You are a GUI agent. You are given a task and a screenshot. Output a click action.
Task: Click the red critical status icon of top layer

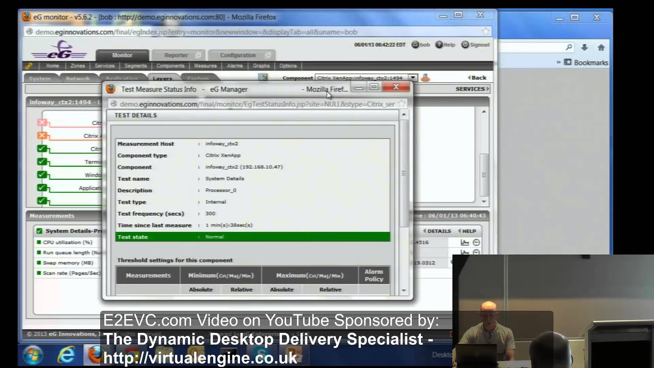[x=42, y=123]
